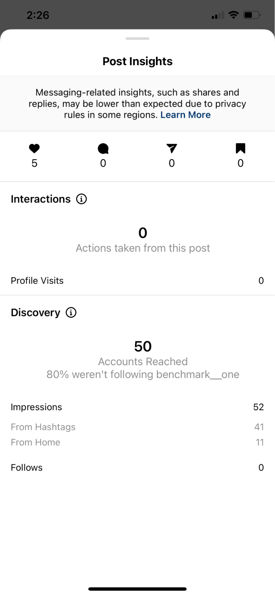The image size is (275, 596).
Task: Open the Learn More link
Action: pos(185,115)
